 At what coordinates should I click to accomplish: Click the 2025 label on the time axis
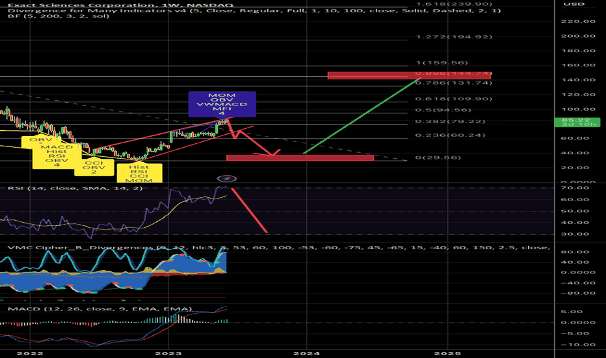(x=447, y=353)
